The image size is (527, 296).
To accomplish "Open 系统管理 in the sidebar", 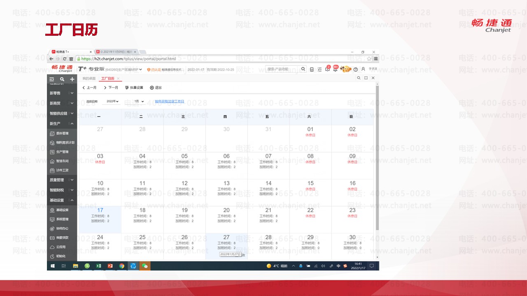I will pos(62,219).
